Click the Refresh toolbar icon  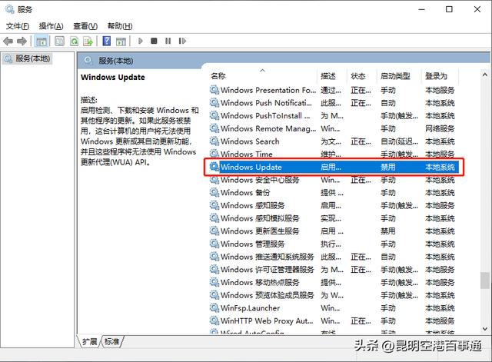click(74, 41)
